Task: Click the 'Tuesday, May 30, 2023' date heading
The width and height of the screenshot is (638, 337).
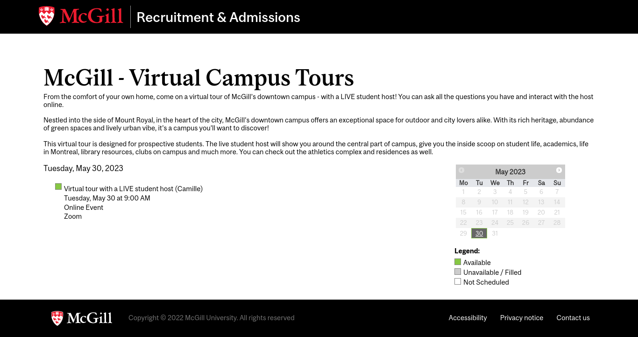Action: point(83,168)
